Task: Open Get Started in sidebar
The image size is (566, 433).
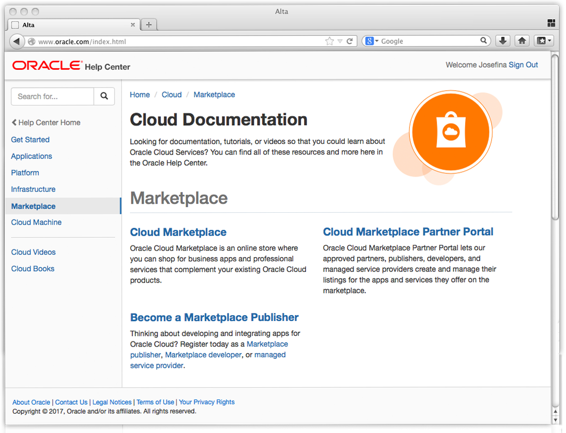Action: pyautogui.click(x=30, y=140)
